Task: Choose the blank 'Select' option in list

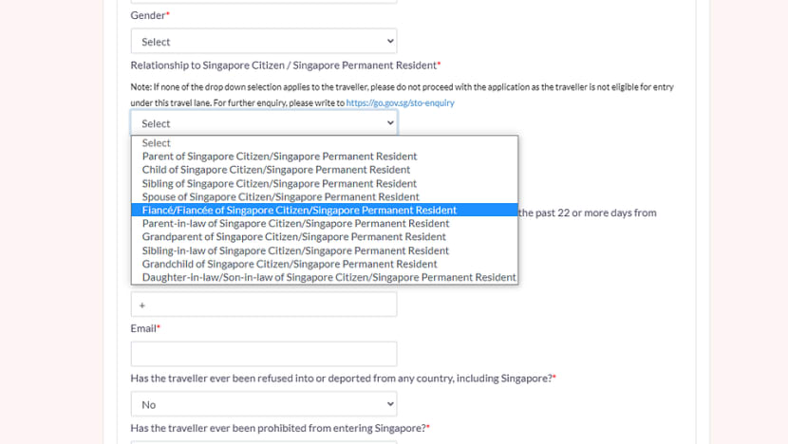Action: 324,143
